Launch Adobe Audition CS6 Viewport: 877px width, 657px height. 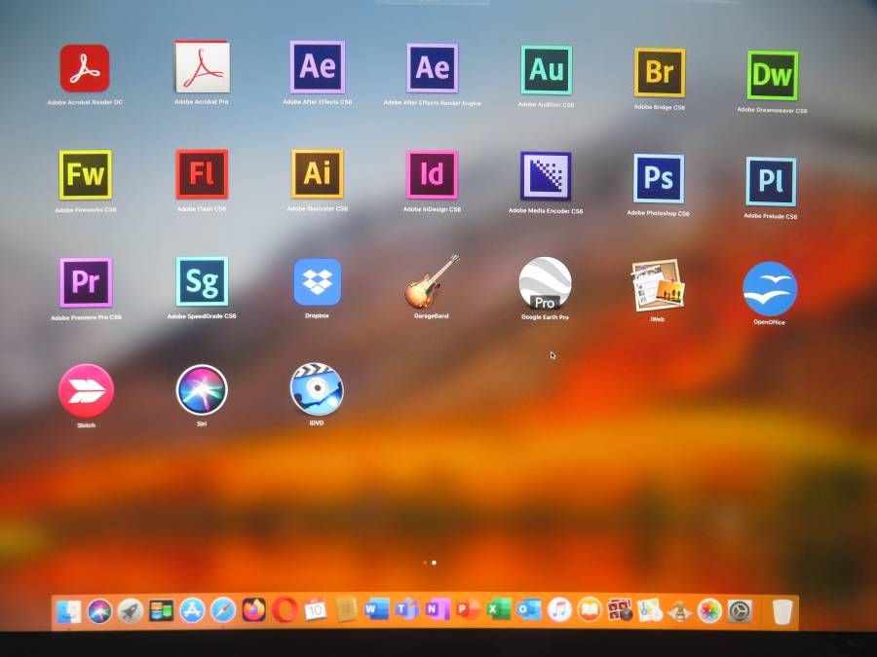(546, 70)
